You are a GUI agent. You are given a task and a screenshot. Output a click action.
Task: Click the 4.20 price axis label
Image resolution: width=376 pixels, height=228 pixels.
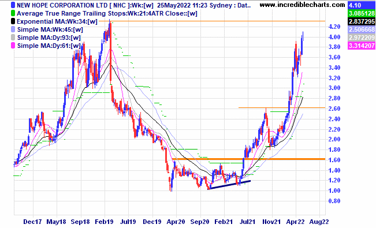[x=334, y=27]
